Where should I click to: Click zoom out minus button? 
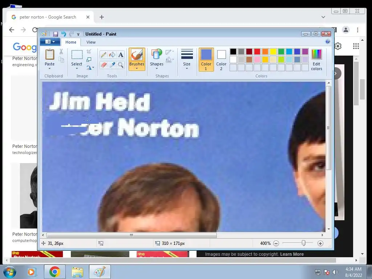(x=276, y=243)
